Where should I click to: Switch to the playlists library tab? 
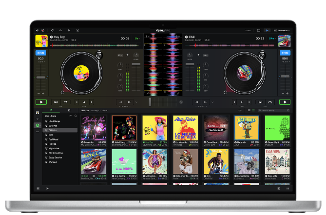(x=51, y=110)
